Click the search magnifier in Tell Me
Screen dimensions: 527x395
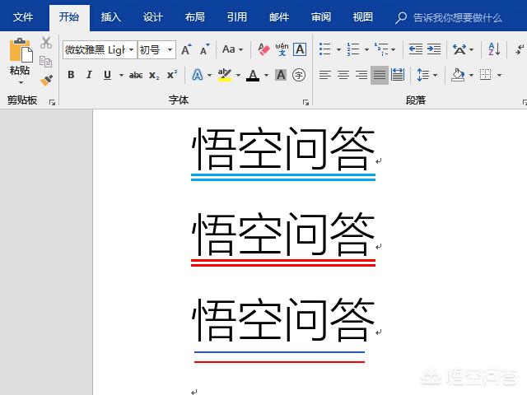pos(401,17)
